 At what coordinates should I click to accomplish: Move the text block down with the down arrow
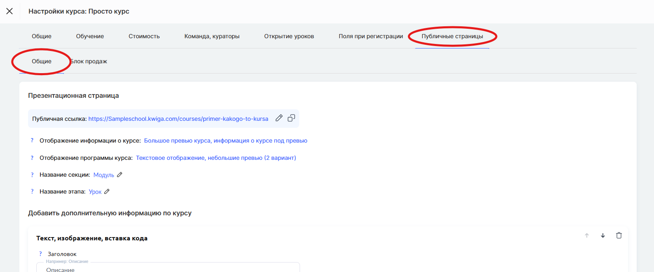point(603,235)
